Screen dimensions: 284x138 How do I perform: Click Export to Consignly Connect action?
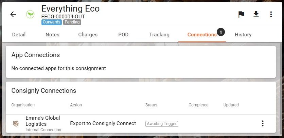tap(103, 123)
